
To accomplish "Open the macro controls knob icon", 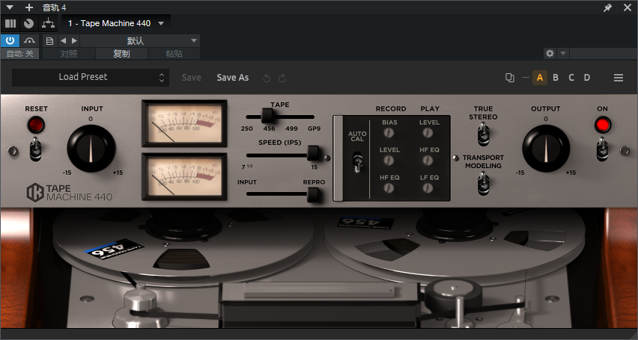I will click(28, 24).
